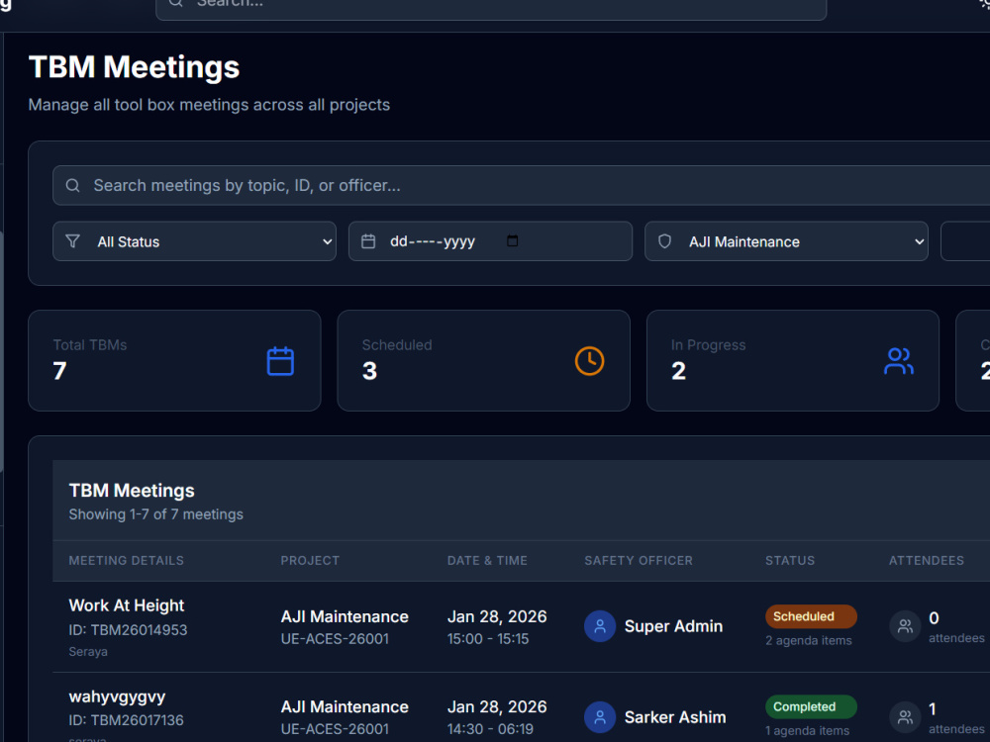
Task: Click the dd-----yyyy date input
Action: click(490, 241)
